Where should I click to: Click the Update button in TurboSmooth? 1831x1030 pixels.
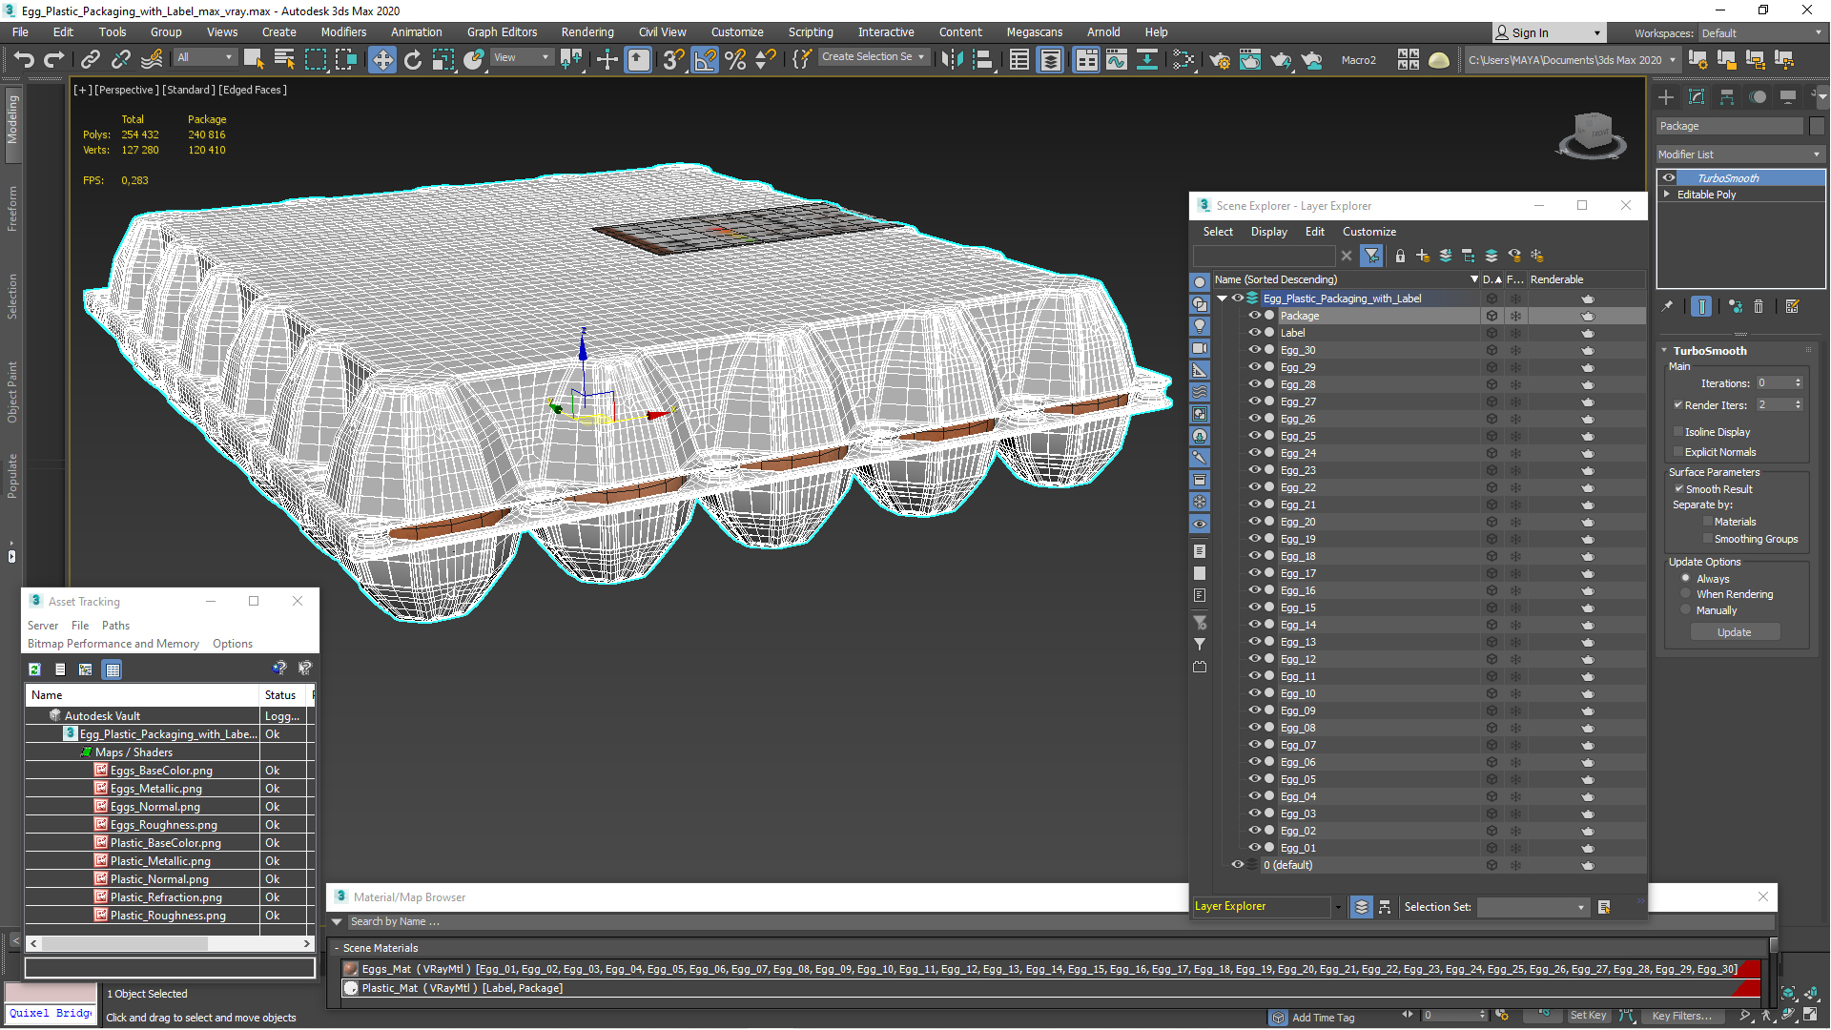(1734, 632)
